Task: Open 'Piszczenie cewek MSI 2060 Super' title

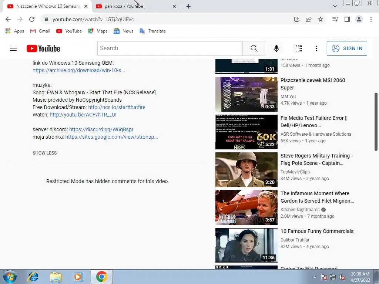Action: [x=312, y=84]
